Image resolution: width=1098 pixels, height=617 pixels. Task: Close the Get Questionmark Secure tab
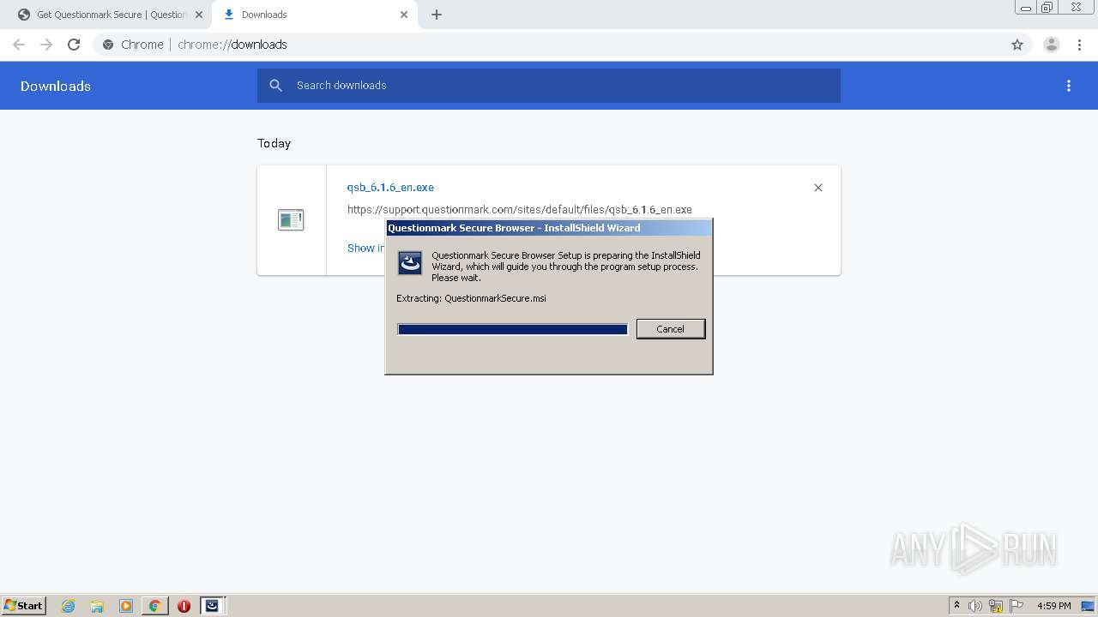point(199,15)
